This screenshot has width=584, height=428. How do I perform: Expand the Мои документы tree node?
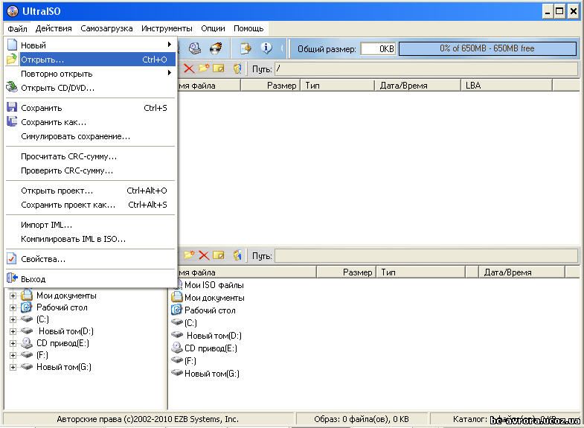point(13,296)
